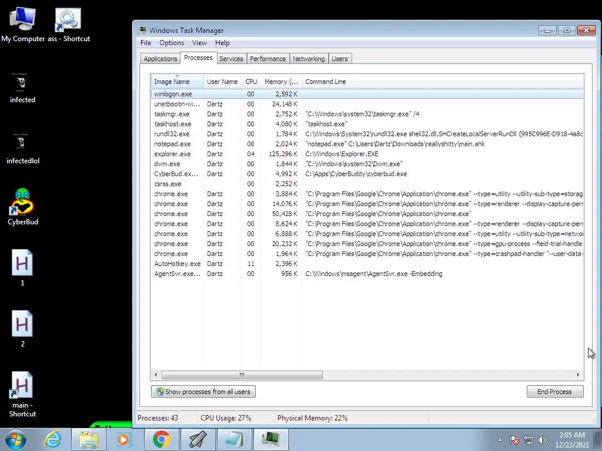Open the View menu
The height and width of the screenshot is (451, 602).
199,43
